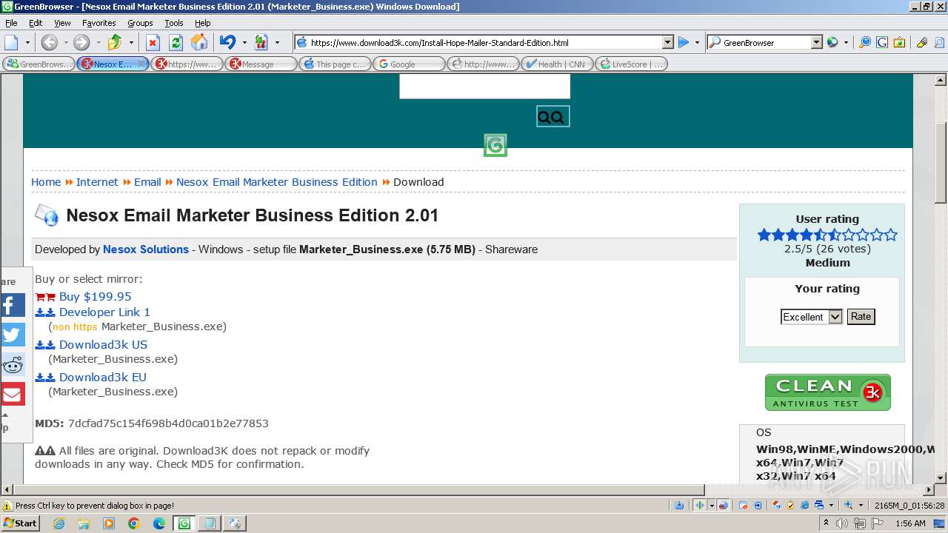This screenshot has width=948, height=533.
Task: Open the address bar URL dropdown
Action: [667, 42]
